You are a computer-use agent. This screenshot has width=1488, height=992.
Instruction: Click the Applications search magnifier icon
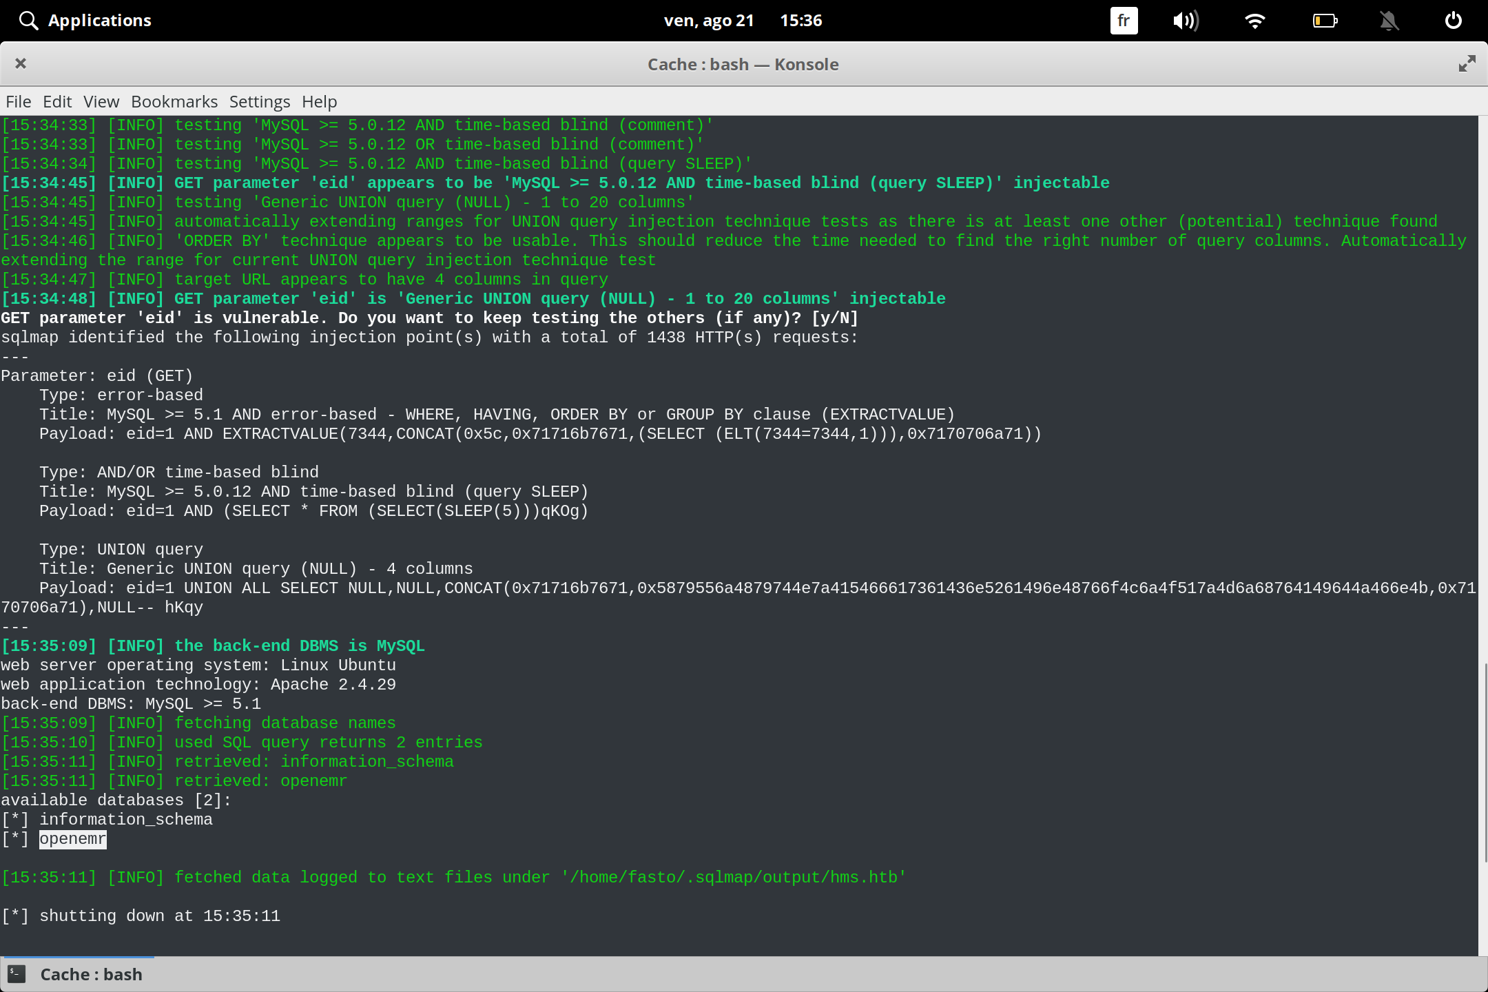tap(28, 20)
